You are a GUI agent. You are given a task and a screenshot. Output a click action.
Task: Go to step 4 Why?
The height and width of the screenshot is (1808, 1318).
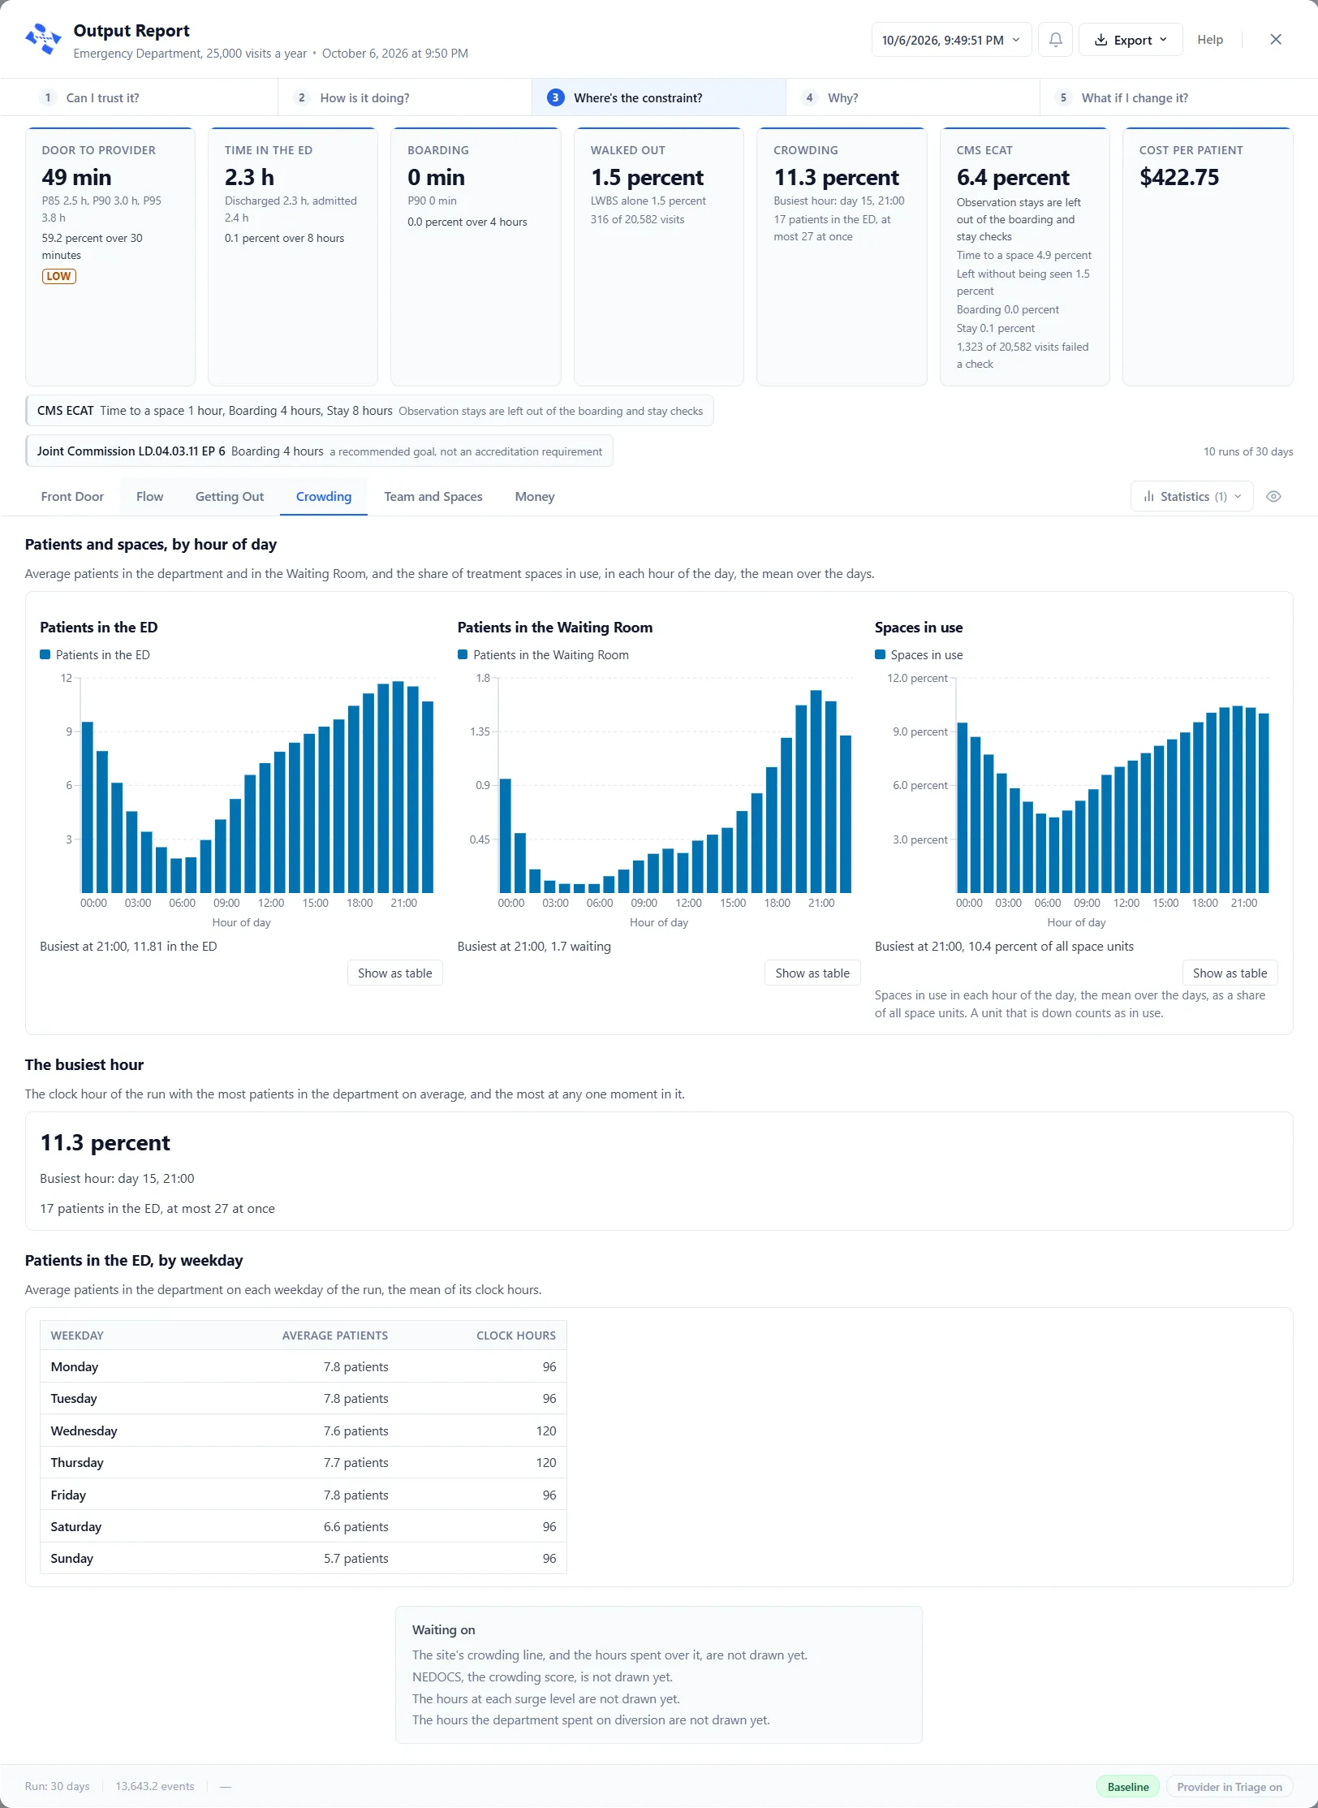(x=912, y=97)
